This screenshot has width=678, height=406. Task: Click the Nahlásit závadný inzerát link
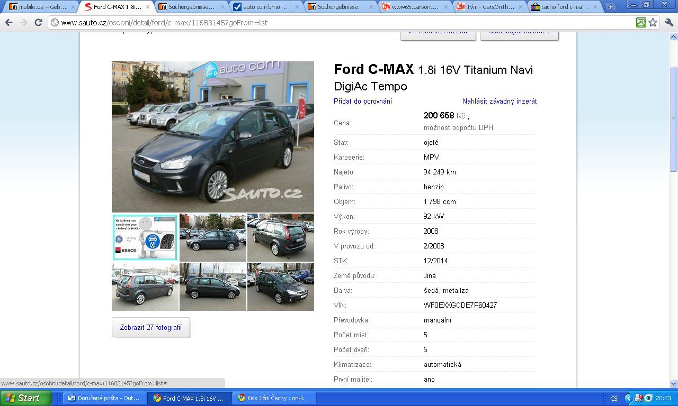click(x=499, y=101)
